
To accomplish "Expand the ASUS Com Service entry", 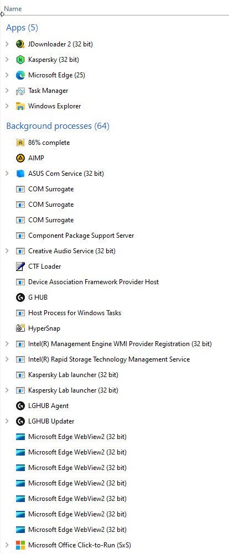I will click(x=7, y=174).
